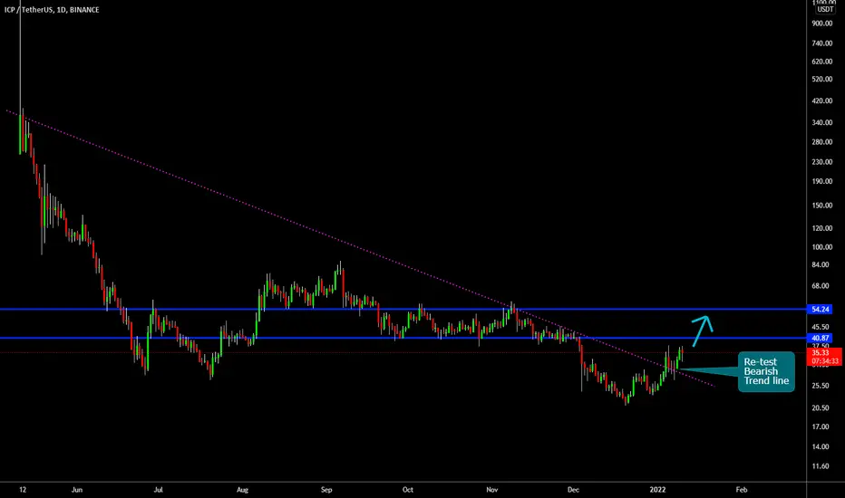Viewport: 845px width, 498px height.
Task: Click the 12 date label on time axis
Action: click(23, 490)
